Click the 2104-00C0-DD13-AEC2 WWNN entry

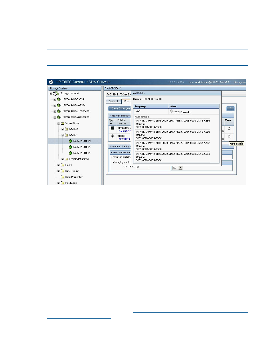173,143
